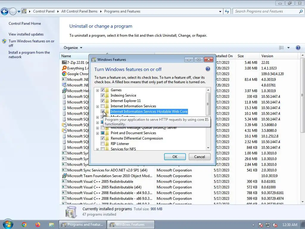The image size is (305, 229).
Task: Open Windows Explorer from the taskbar
Action: click(x=51, y=225)
